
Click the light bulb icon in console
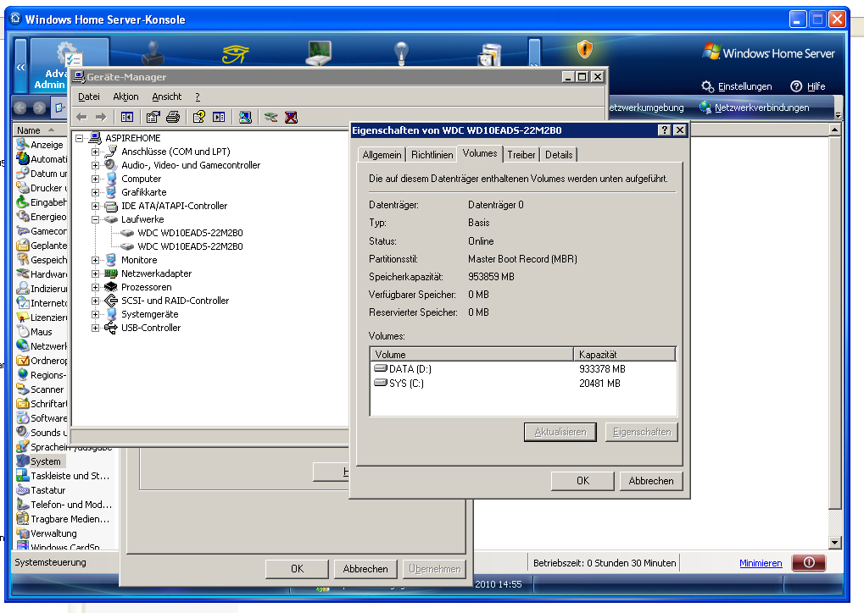point(402,54)
